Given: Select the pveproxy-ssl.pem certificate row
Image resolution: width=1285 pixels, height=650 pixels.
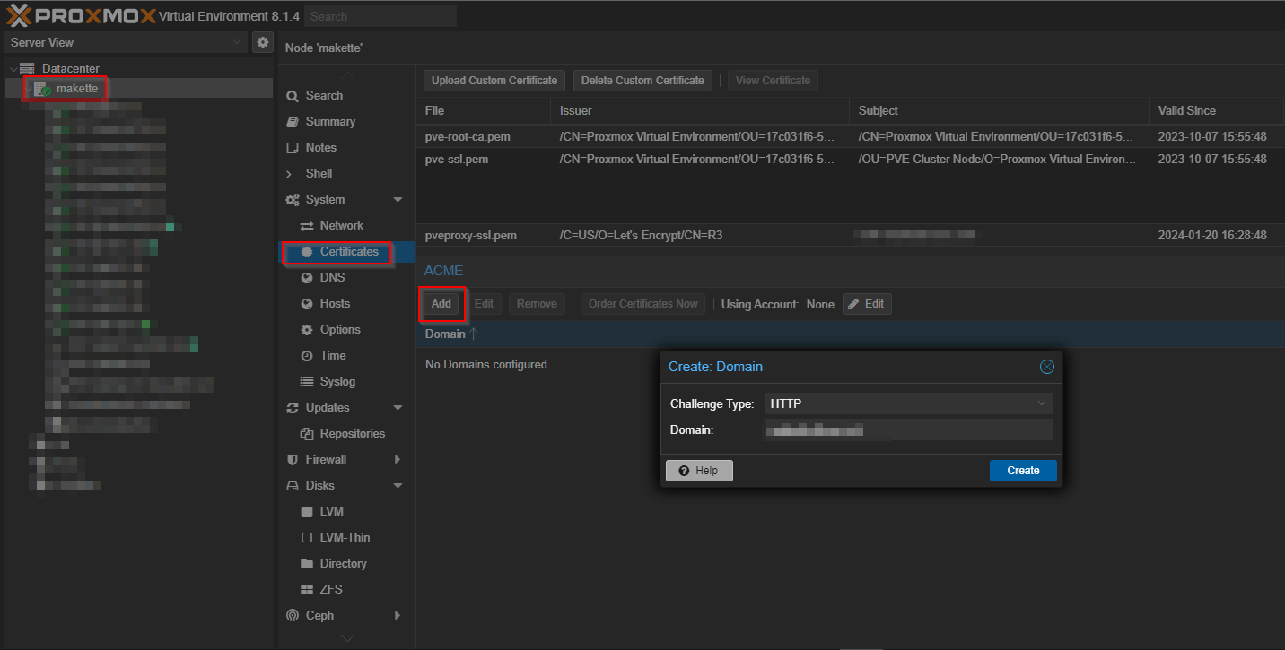Looking at the screenshot, I should pyautogui.click(x=850, y=236).
